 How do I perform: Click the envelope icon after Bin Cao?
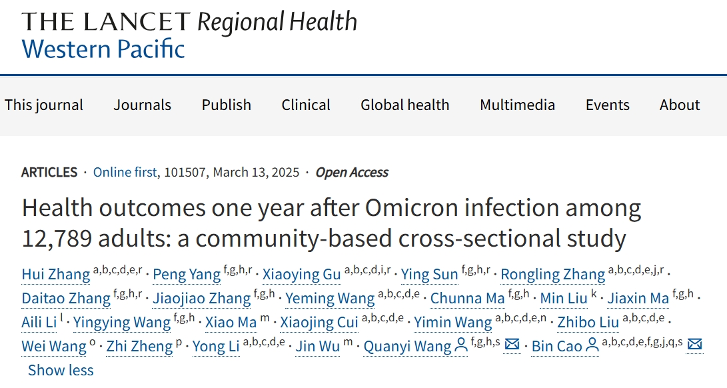tap(694, 345)
